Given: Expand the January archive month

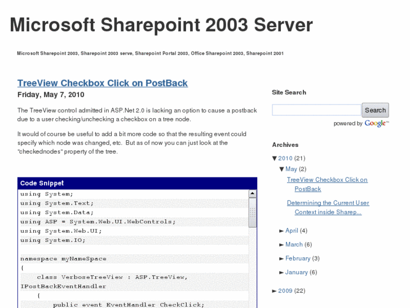Looking at the screenshot, I should click(281, 272).
